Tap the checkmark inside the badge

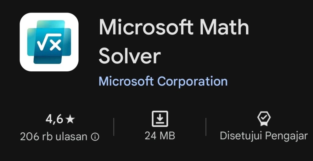pos(263,117)
